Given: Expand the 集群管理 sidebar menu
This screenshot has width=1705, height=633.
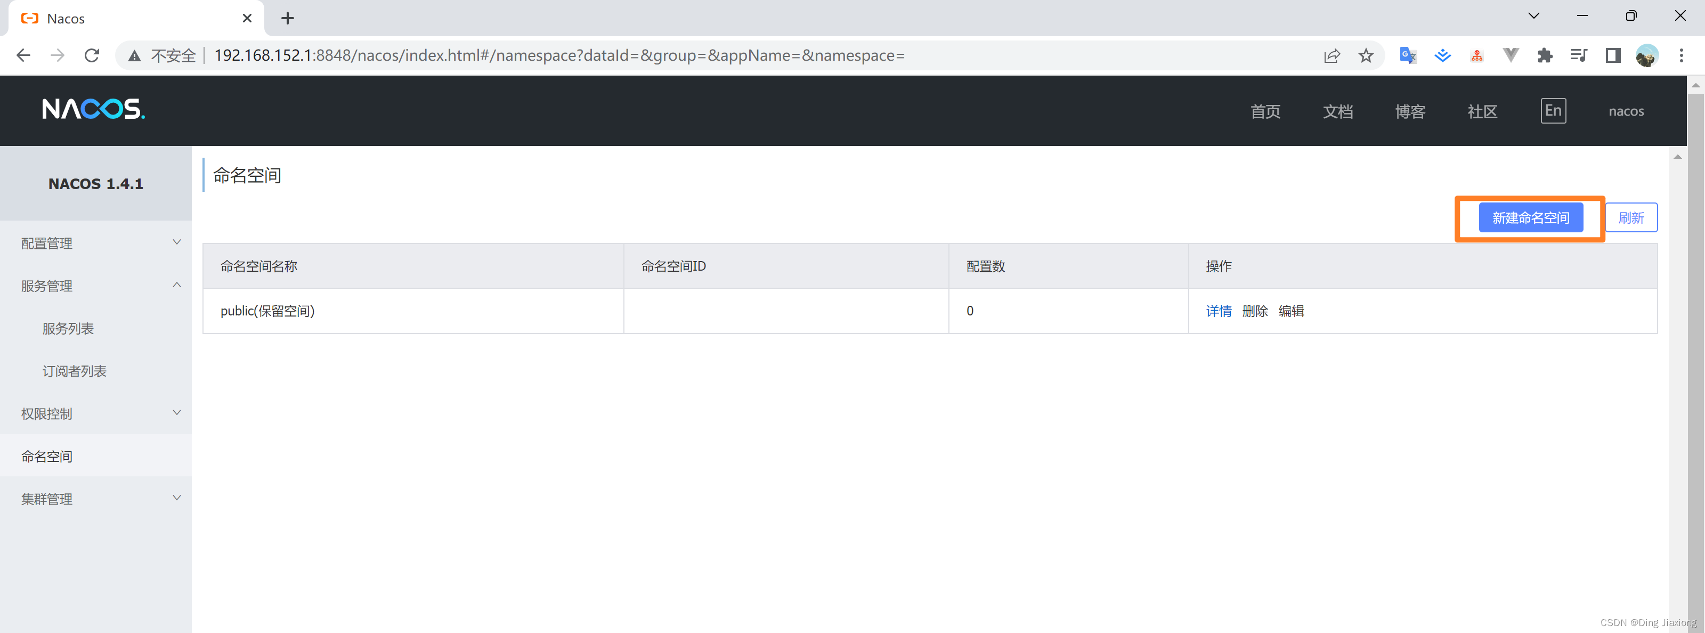Looking at the screenshot, I should click(96, 498).
